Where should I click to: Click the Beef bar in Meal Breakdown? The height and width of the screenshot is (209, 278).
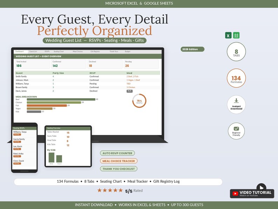point(61,100)
